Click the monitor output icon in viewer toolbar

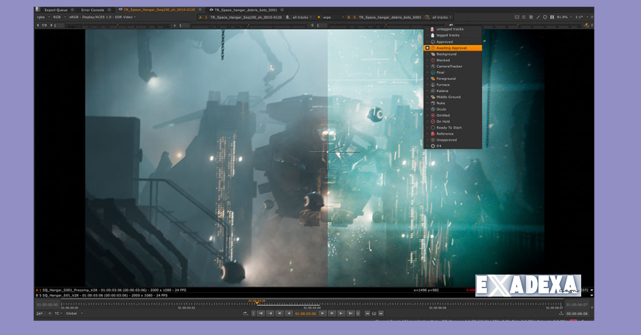(517, 17)
